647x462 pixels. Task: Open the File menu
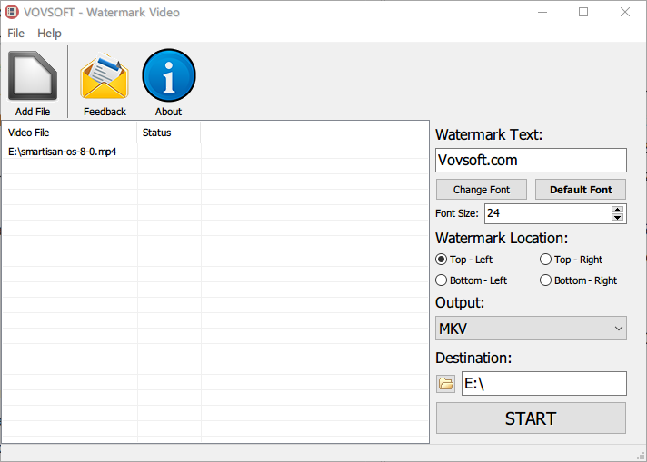16,33
